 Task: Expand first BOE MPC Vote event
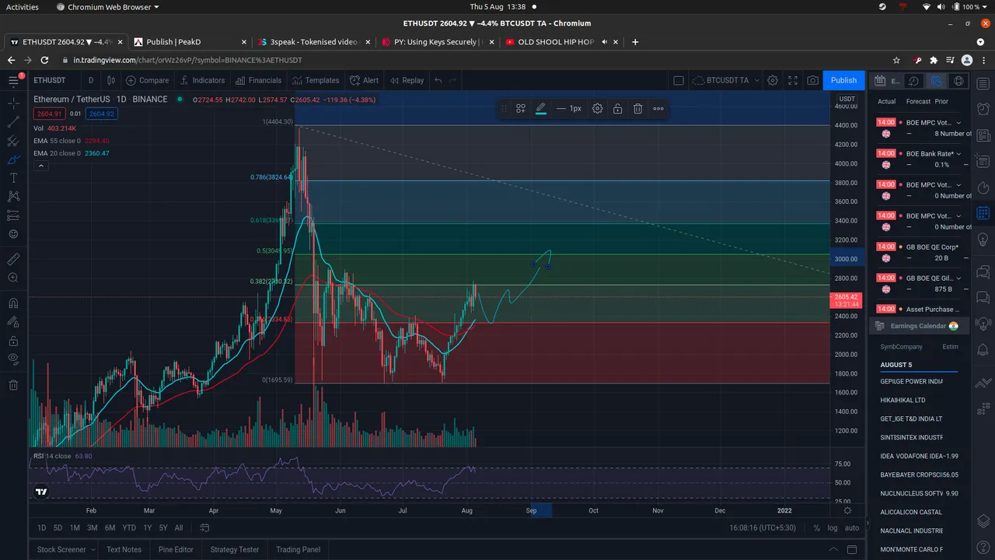tap(958, 123)
